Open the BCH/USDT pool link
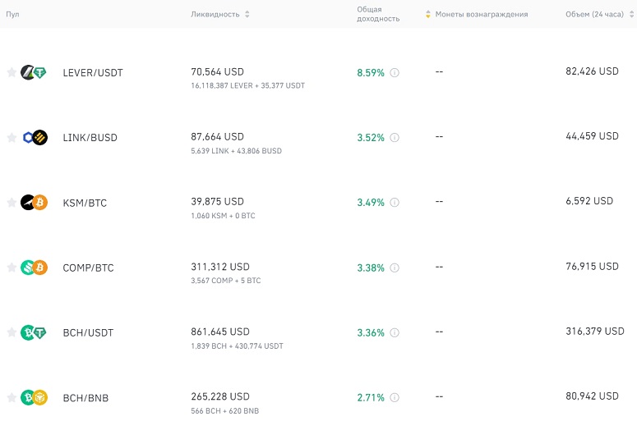Viewport: 637px width, 421px height. (88, 332)
